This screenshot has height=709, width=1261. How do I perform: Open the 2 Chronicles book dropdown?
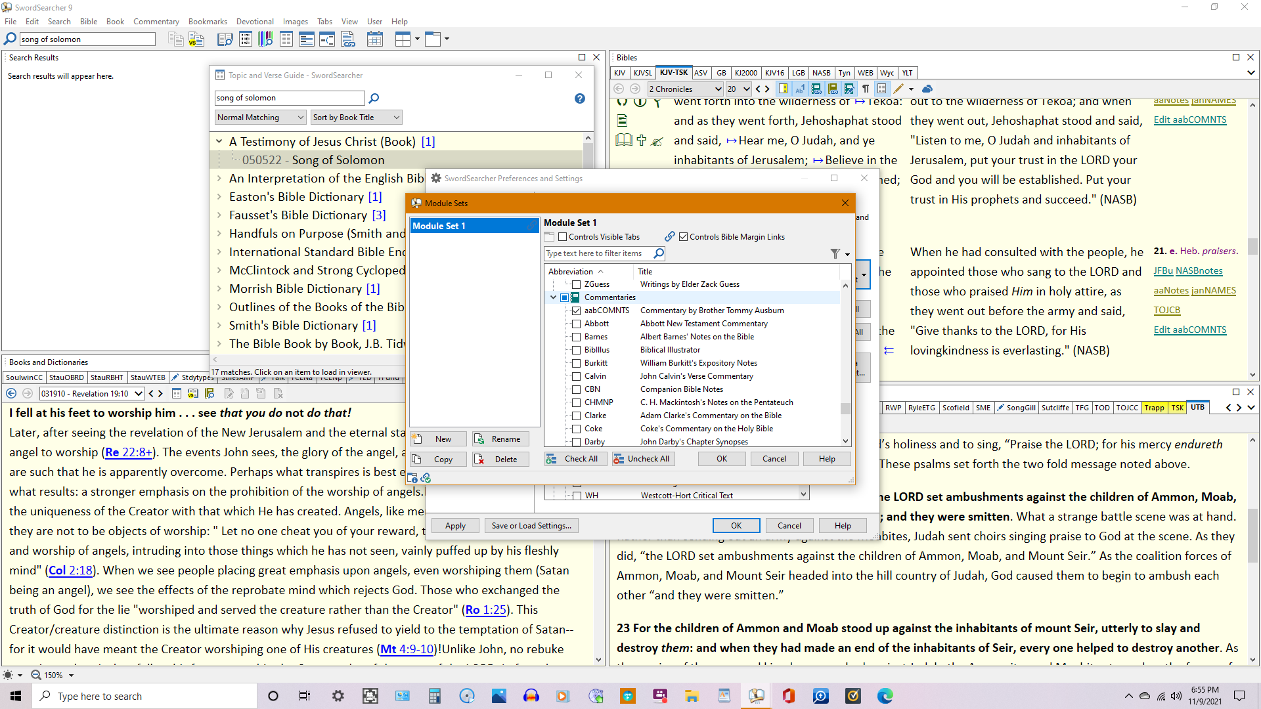[685, 89]
